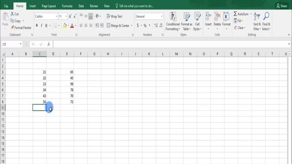Open the General number format dropdown
This screenshot has width=292, height=164.
[162, 16]
